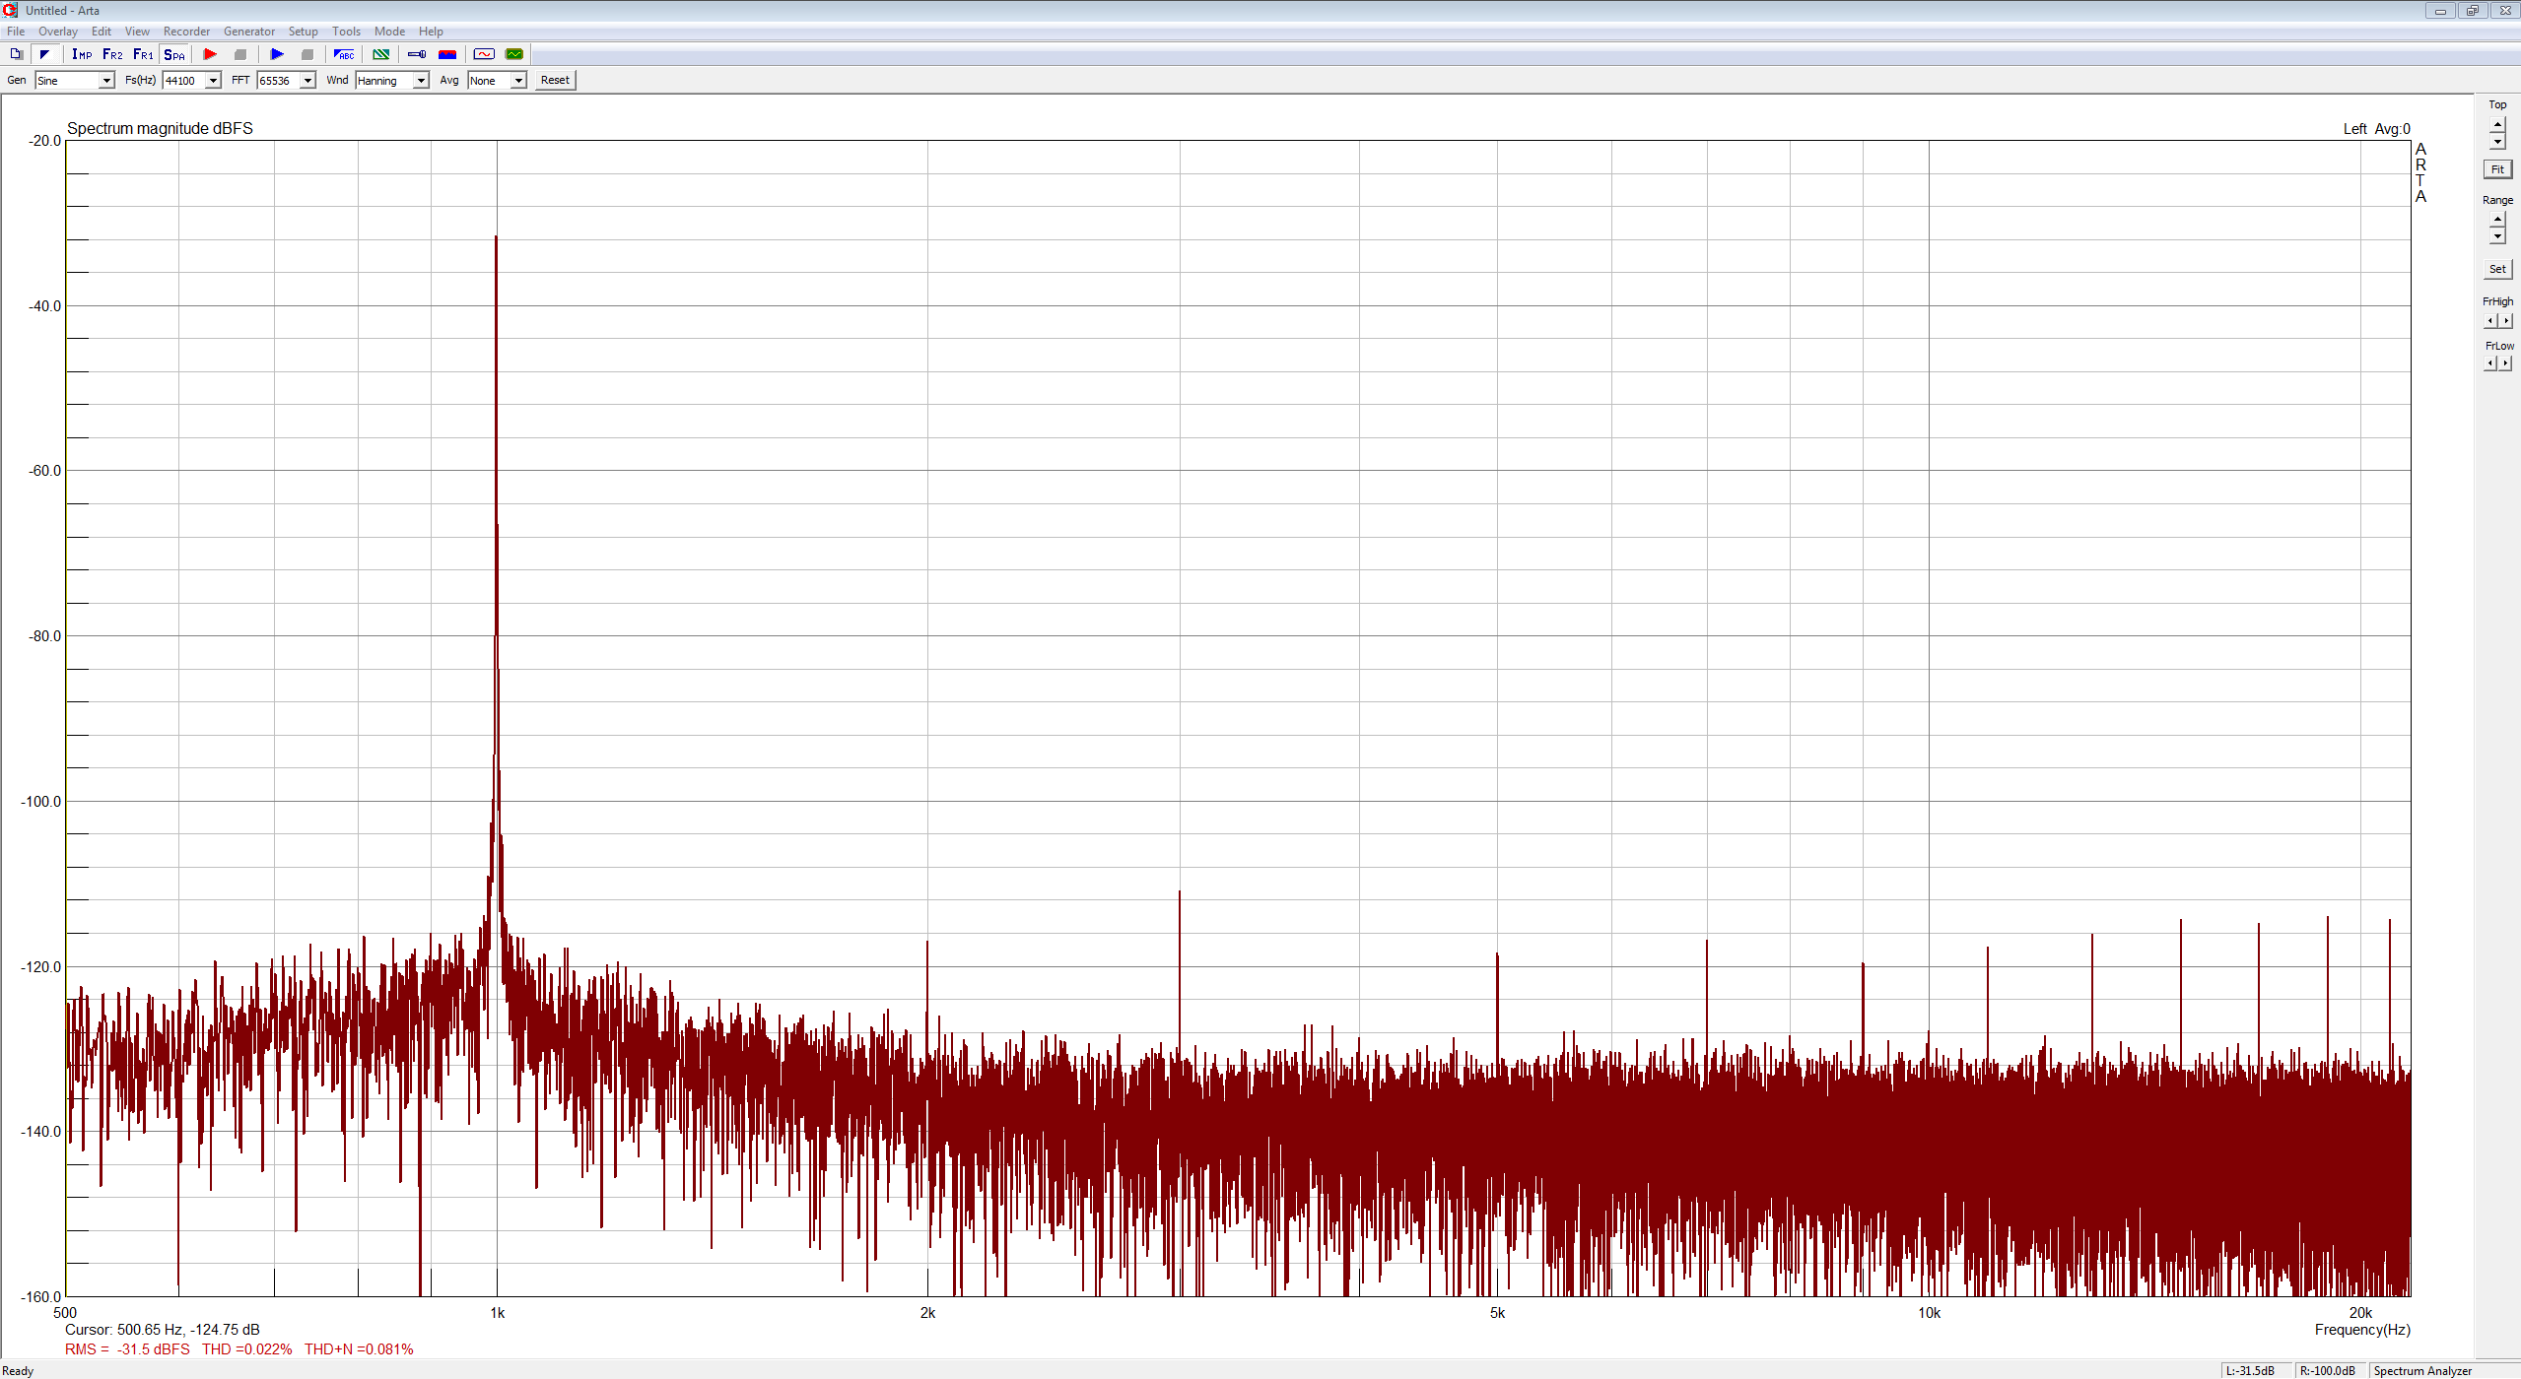Click the blue ABC icon
This screenshot has width=2521, height=1379.
(344, 54)
